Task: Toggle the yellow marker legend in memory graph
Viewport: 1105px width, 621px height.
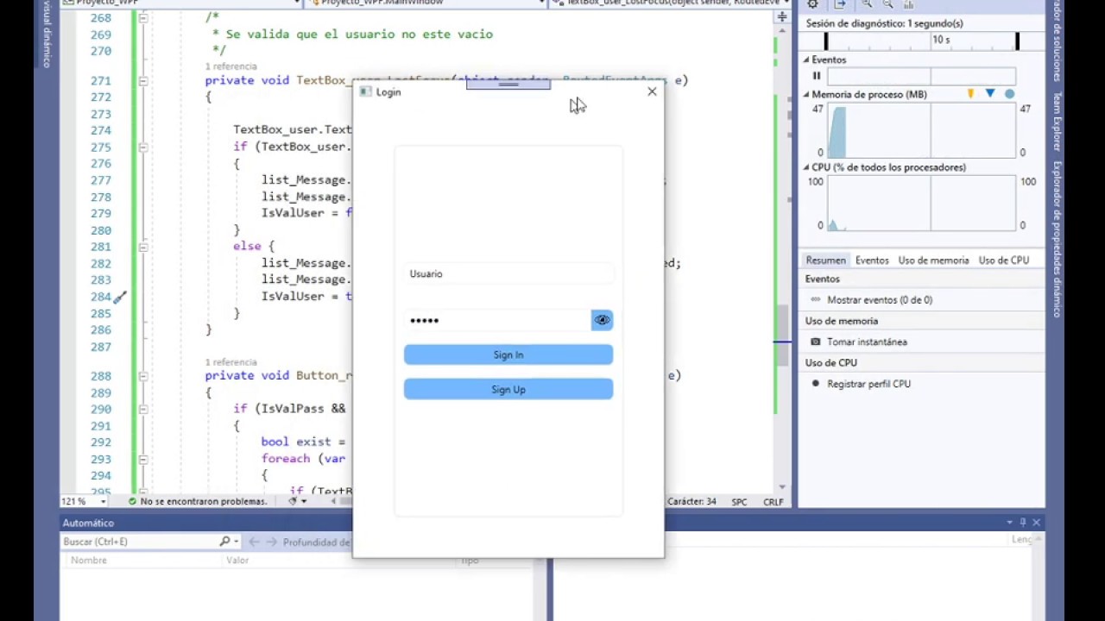Action: 970,93
